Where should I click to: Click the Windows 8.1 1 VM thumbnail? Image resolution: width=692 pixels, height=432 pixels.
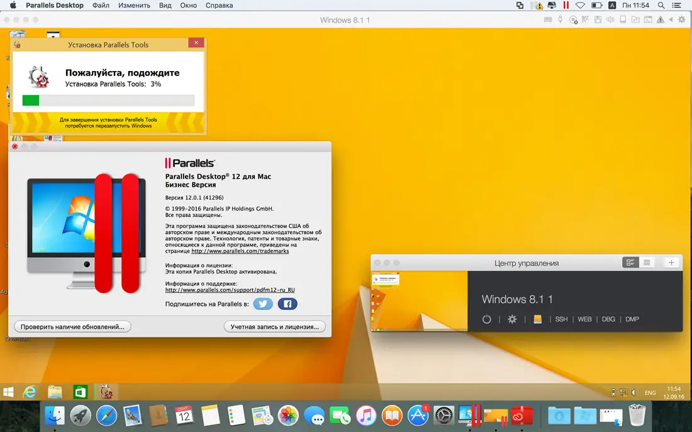coord(419,301)
